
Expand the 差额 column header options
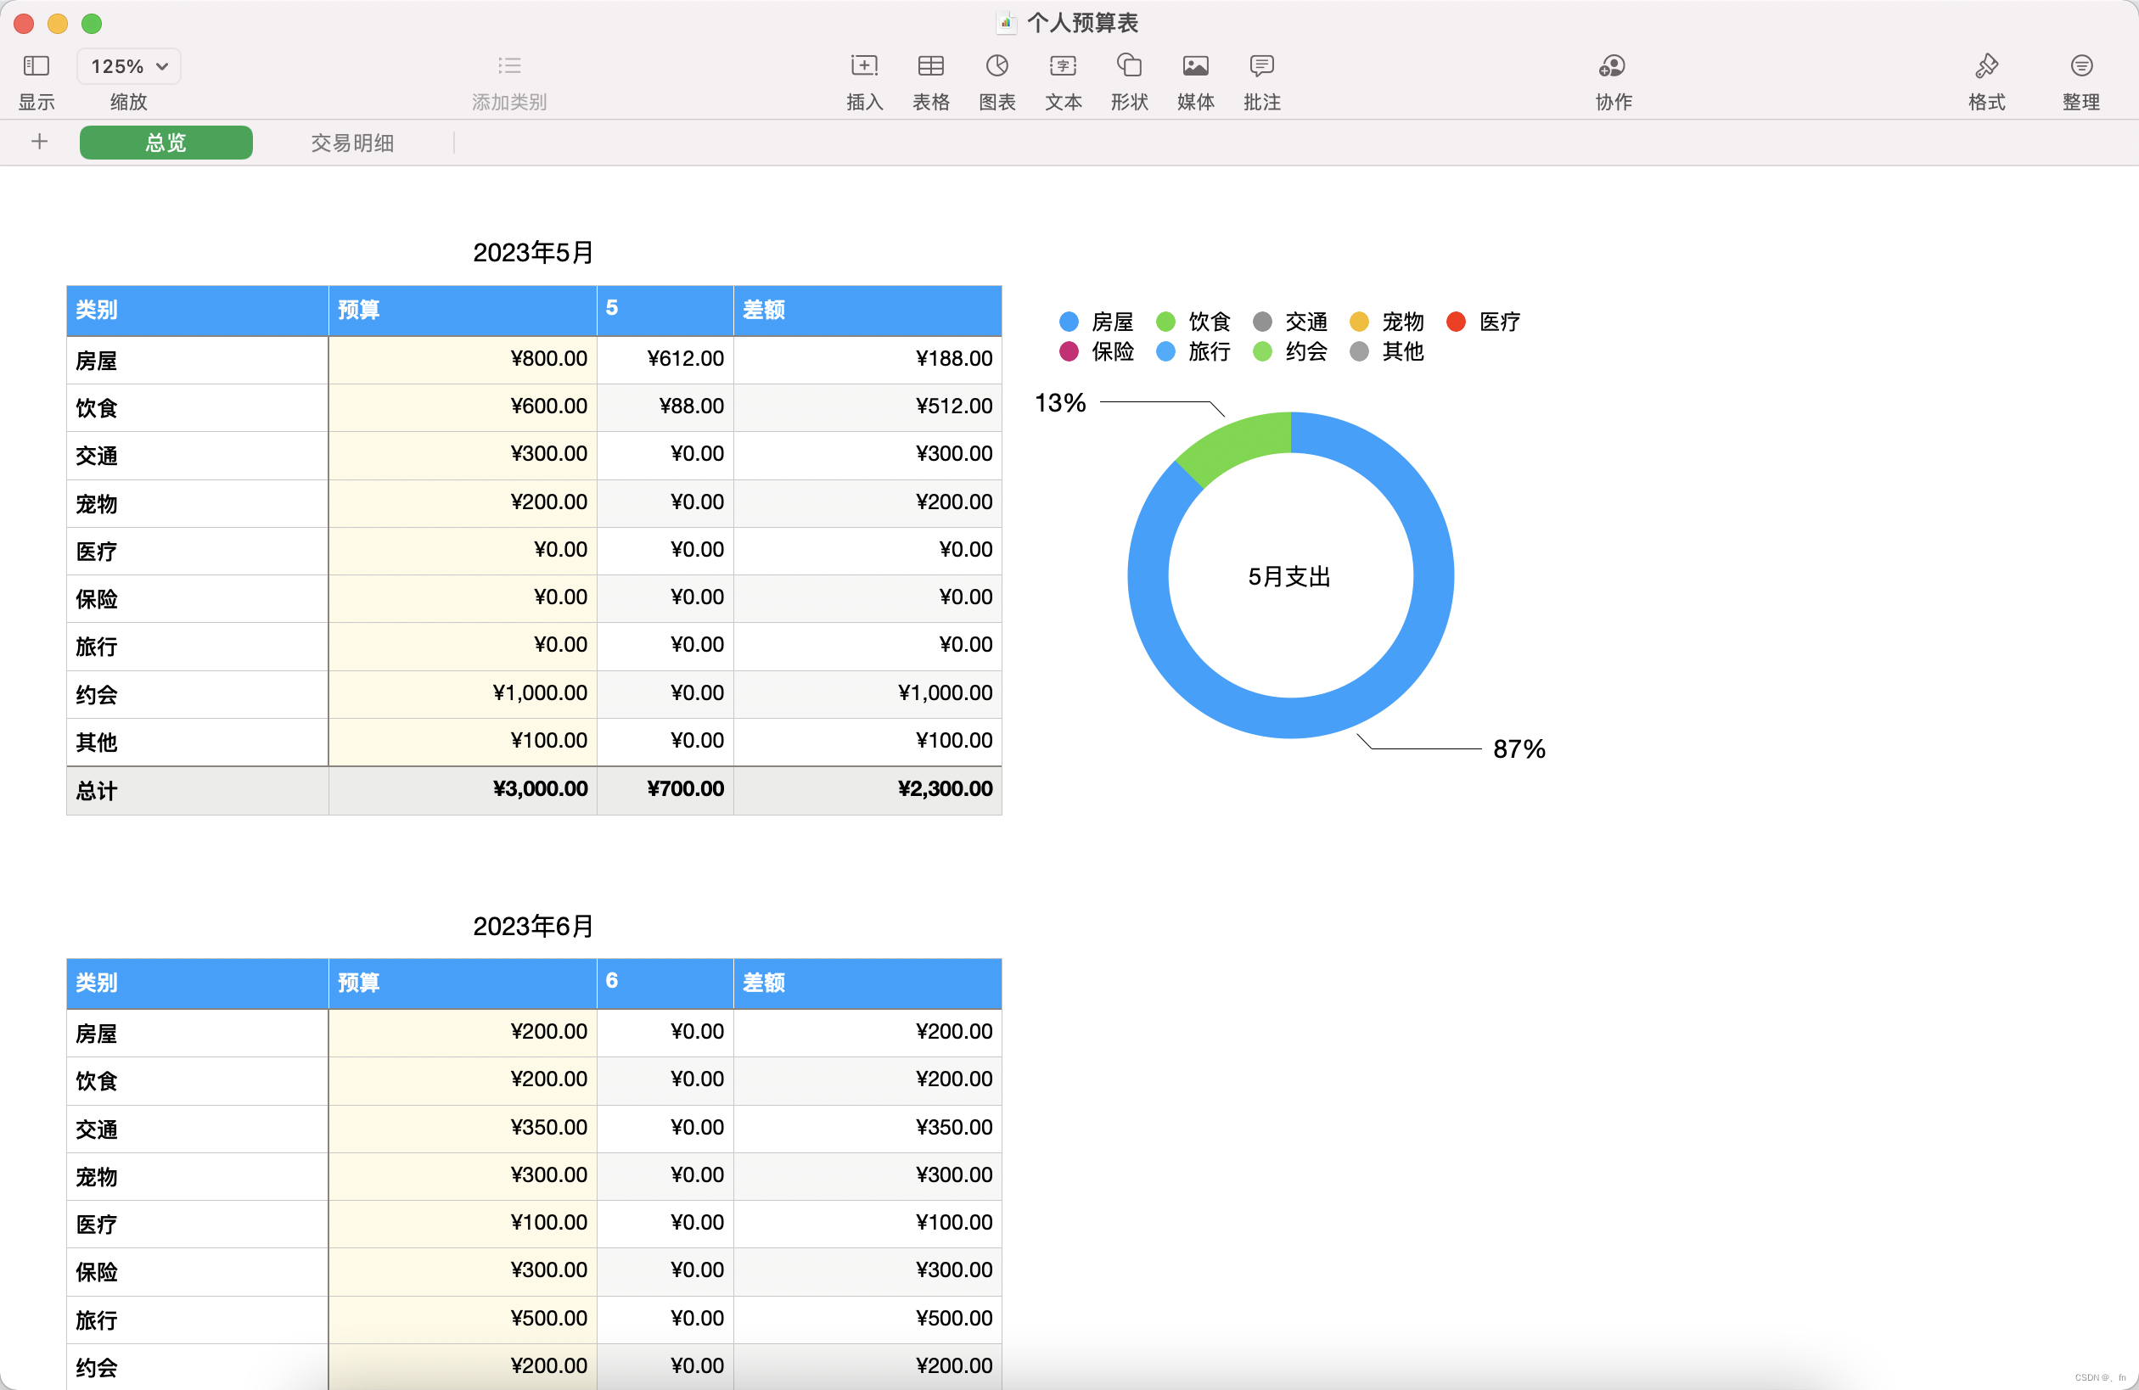pos(763,310)
